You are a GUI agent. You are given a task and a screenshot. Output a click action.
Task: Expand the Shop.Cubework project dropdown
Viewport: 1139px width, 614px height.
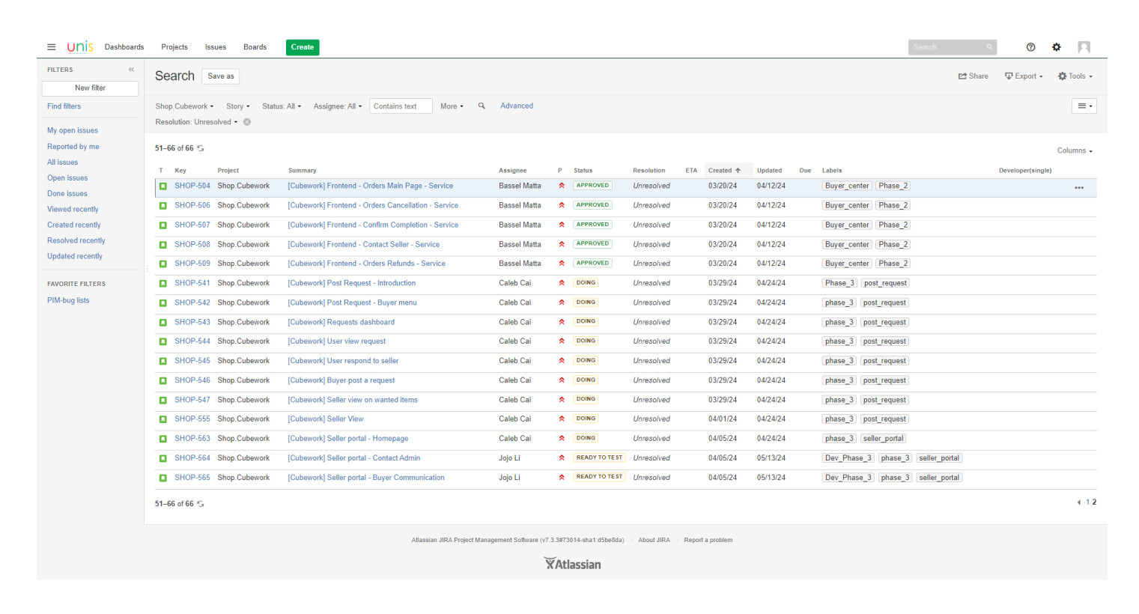tap(184, 106)
